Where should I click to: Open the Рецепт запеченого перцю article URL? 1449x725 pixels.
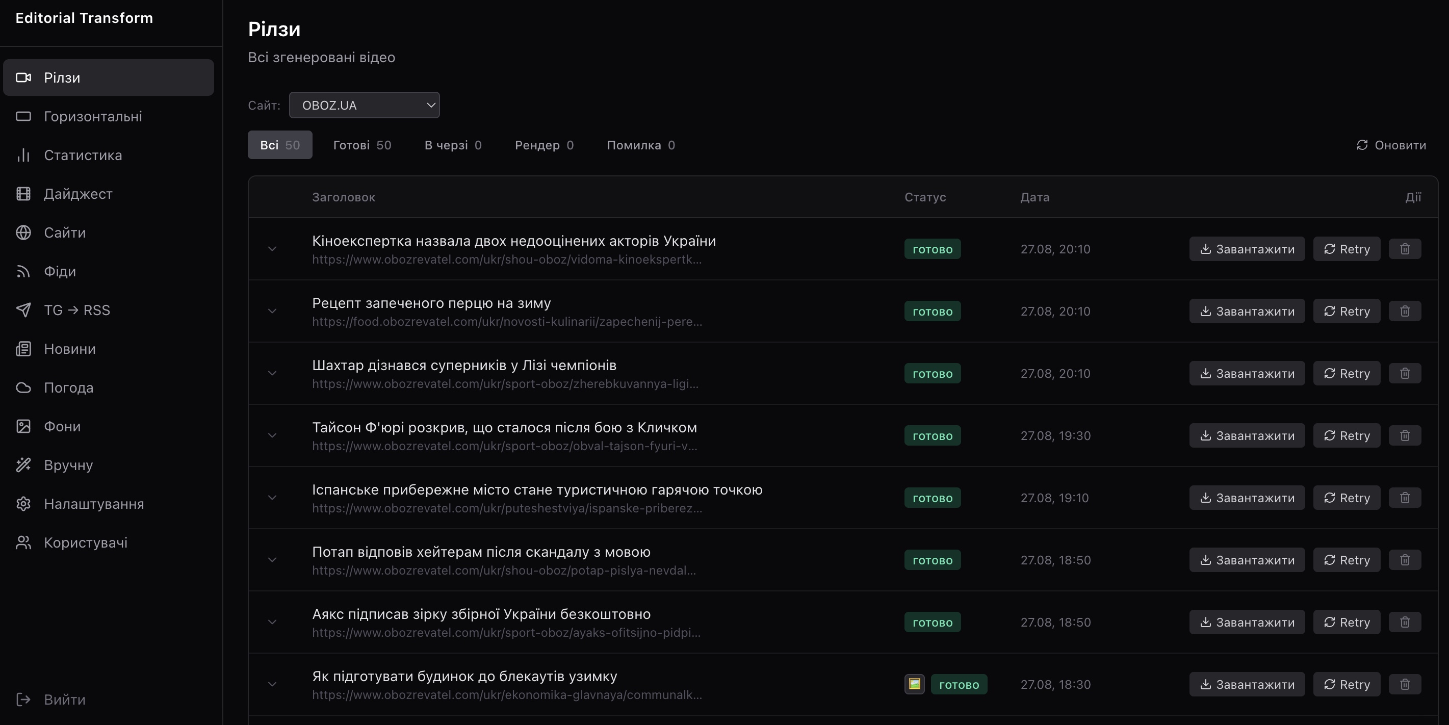507,322
